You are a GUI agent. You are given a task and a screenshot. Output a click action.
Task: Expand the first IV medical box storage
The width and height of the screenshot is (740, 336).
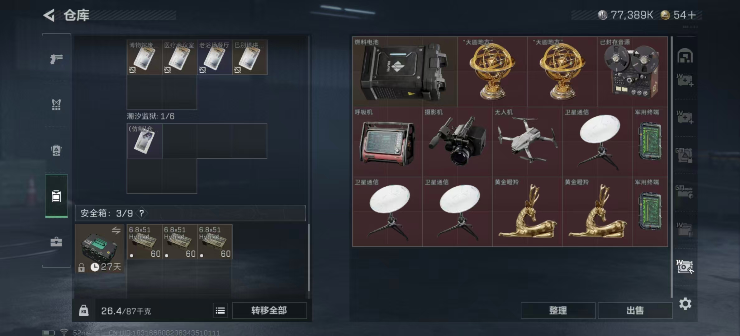[685, 81]
